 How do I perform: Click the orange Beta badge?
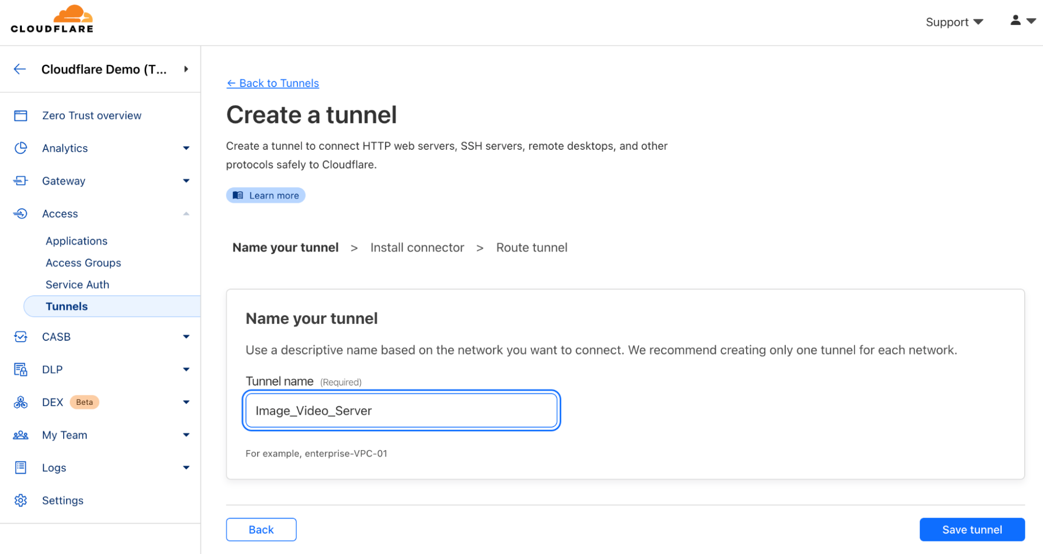pyautogui.click(x=84, y=402)
